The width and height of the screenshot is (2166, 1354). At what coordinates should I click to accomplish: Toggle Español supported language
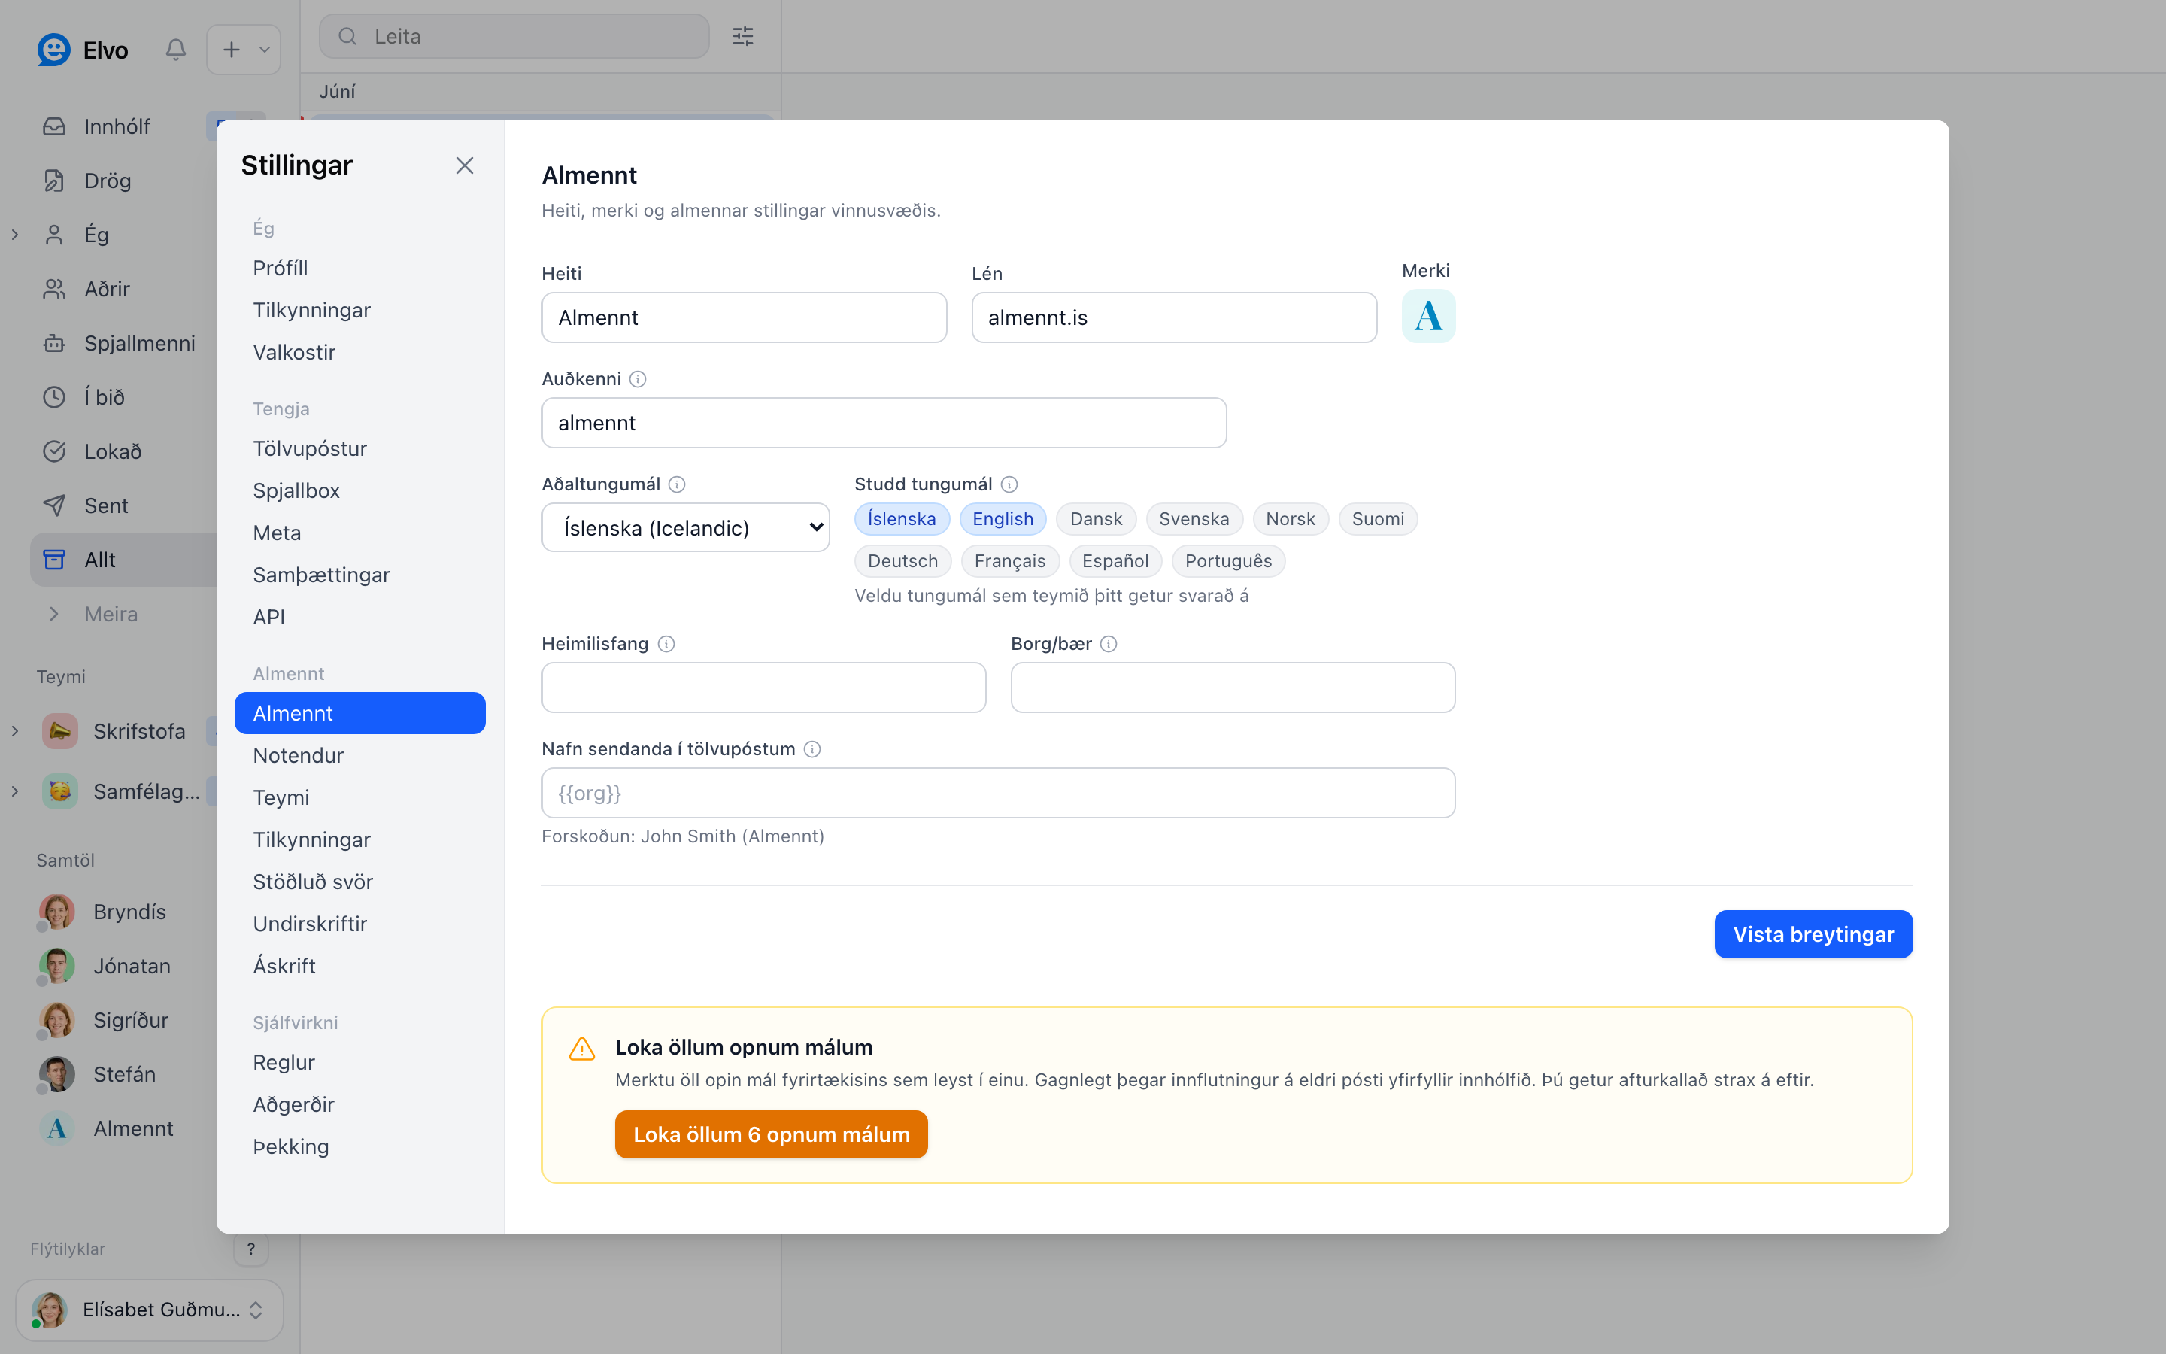pyautogui.click(x=1115, y=560)
